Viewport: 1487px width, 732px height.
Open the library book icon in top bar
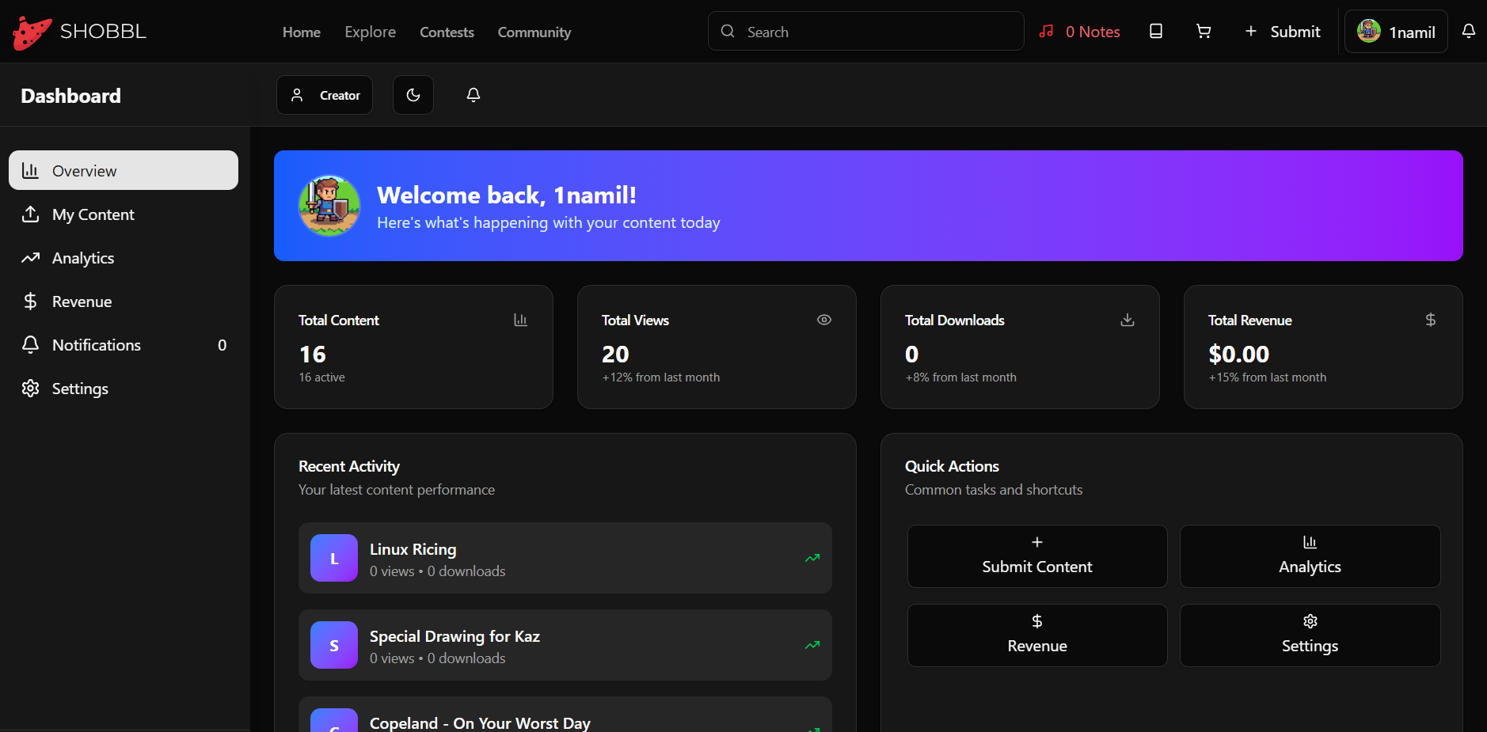tap(1155, 31)
